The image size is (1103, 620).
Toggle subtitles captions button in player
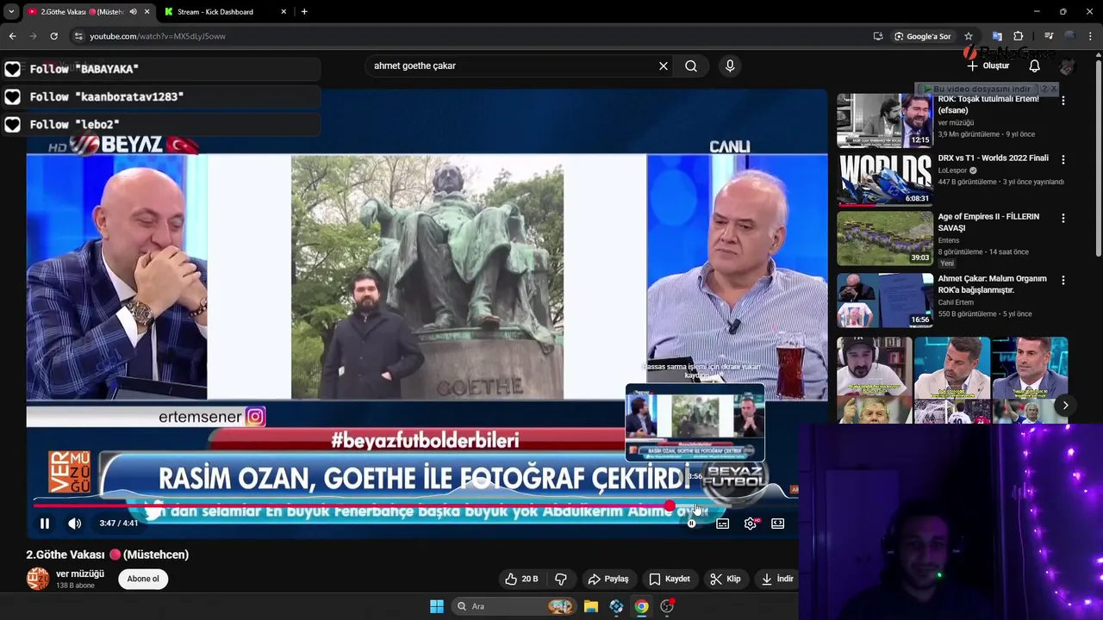(723, 523)
